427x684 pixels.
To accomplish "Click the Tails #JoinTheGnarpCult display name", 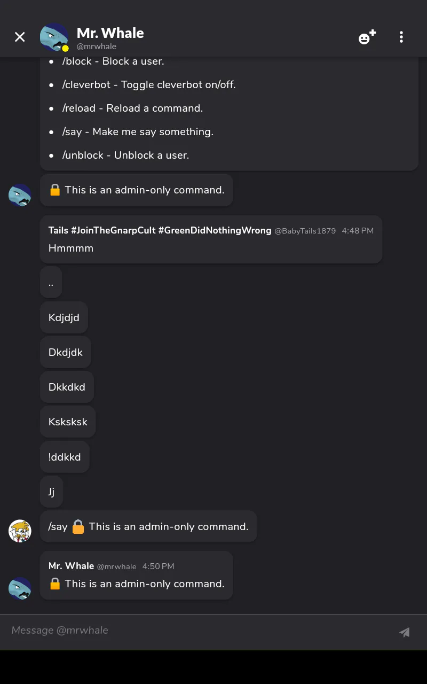I will 160,230.
